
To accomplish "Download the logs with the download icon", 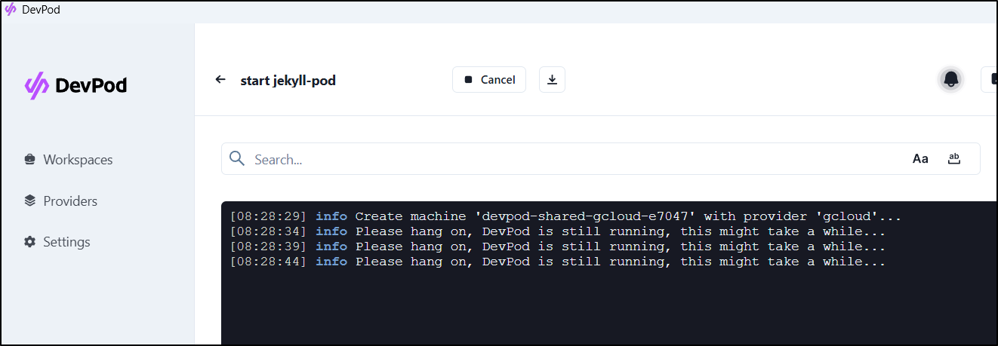I will (552, 79).
